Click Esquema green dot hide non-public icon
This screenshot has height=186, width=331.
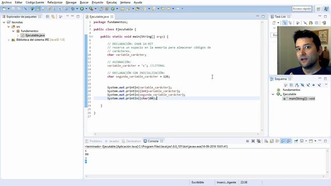[x=313, y=85]
